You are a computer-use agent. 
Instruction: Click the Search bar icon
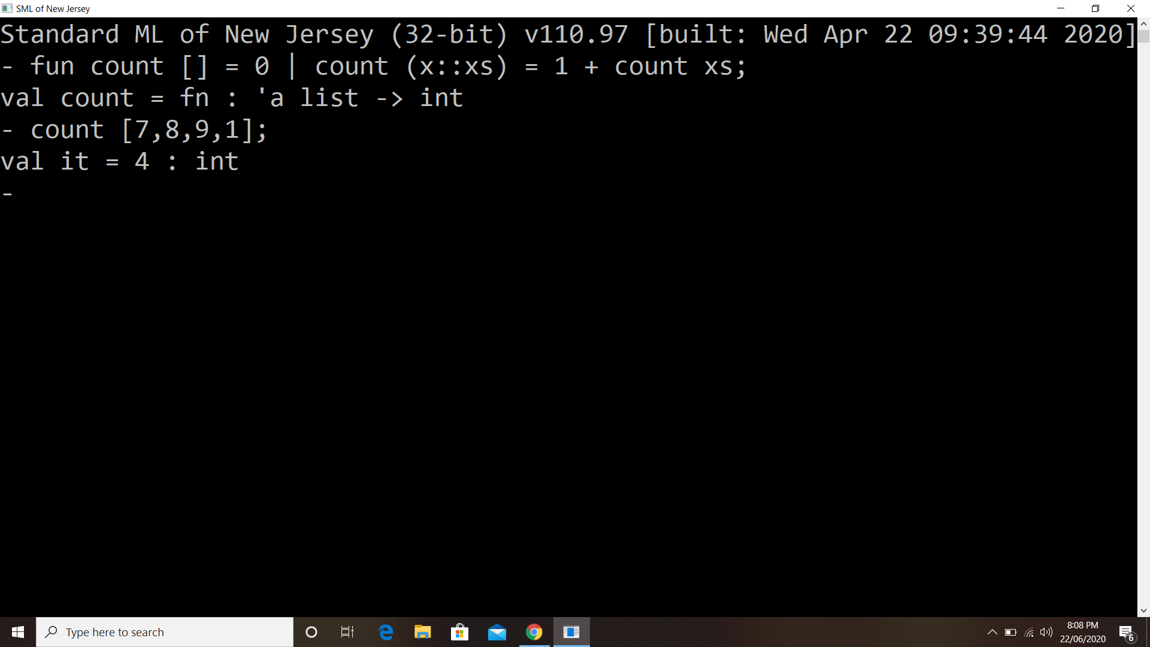pos(52,631)
